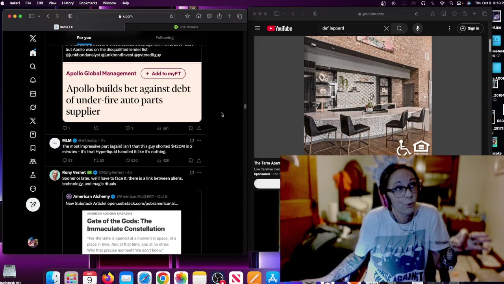
Task: Share the MLM Hyperliquid post
Action: [199, 161]
